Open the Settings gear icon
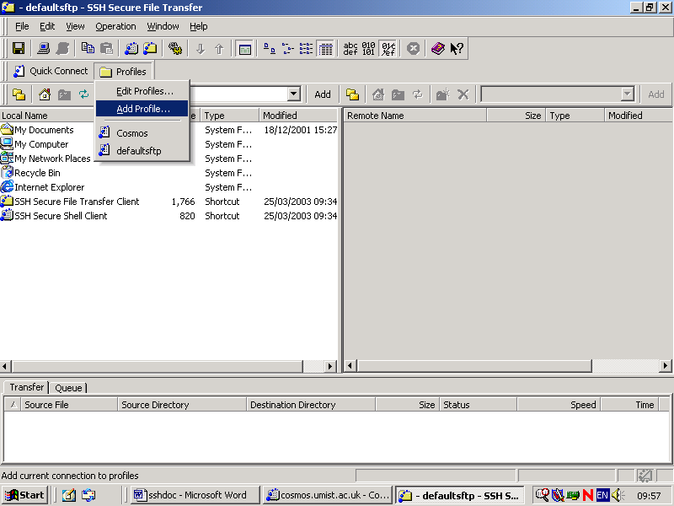The image size is (674, 506). click(175, 49)
